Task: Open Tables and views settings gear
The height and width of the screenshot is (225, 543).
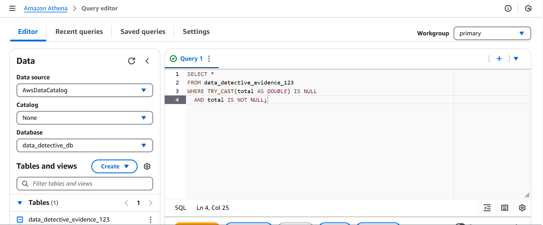Action: click(147, 166)
